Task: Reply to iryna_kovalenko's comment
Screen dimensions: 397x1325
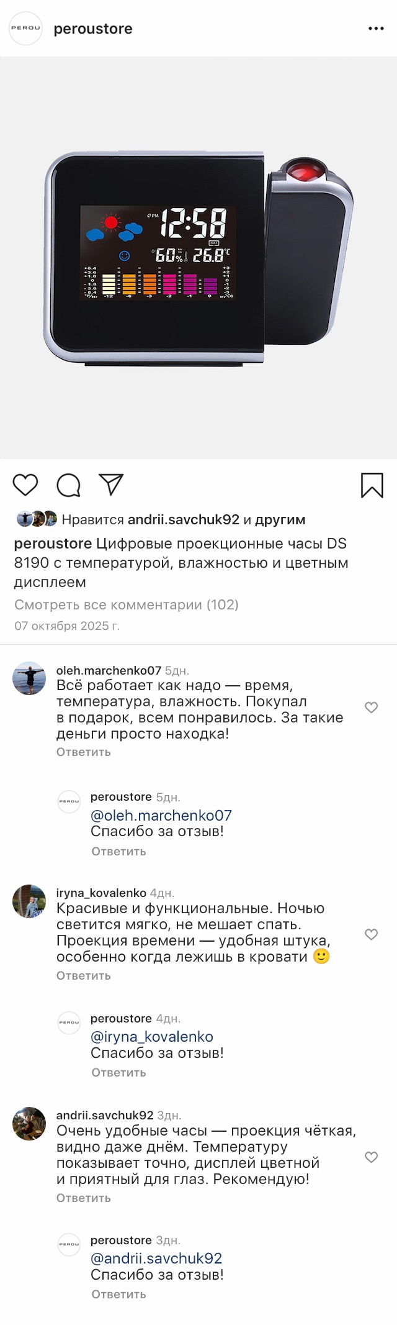Action: 84,976
